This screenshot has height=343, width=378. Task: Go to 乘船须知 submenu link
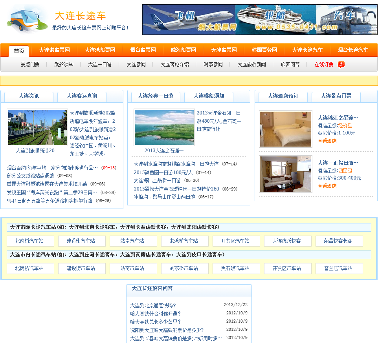tap(64, 64)
